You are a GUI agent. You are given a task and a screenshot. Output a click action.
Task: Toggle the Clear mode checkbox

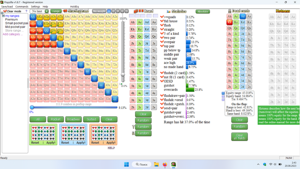point(5,11)
